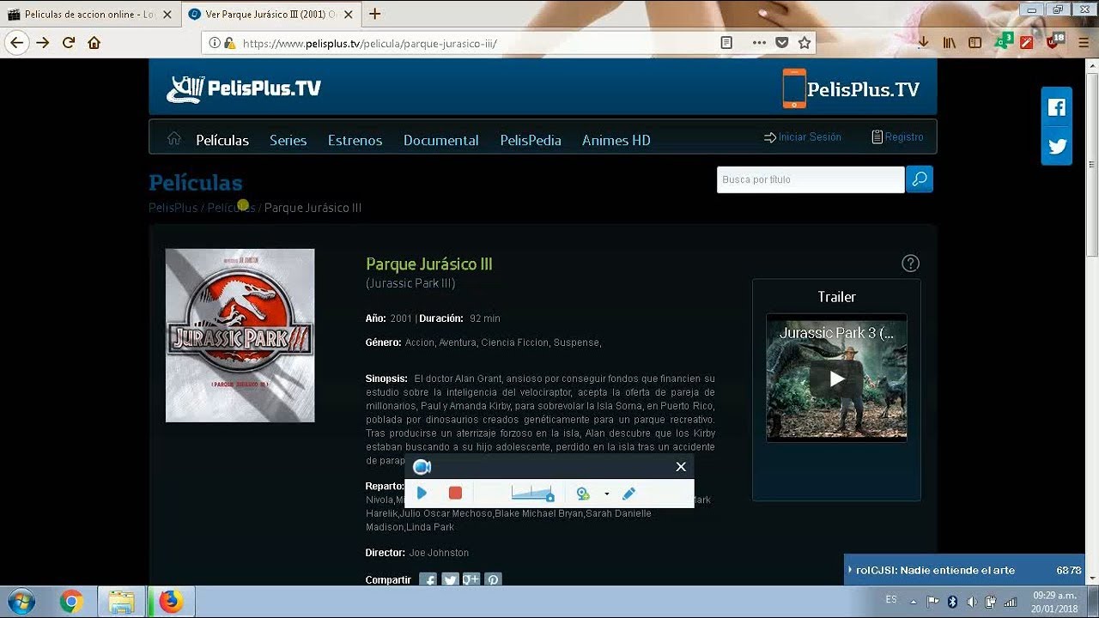1099x618 pixels.
Task: Open the Firefox library icon
Action: [x=950, y=42]
